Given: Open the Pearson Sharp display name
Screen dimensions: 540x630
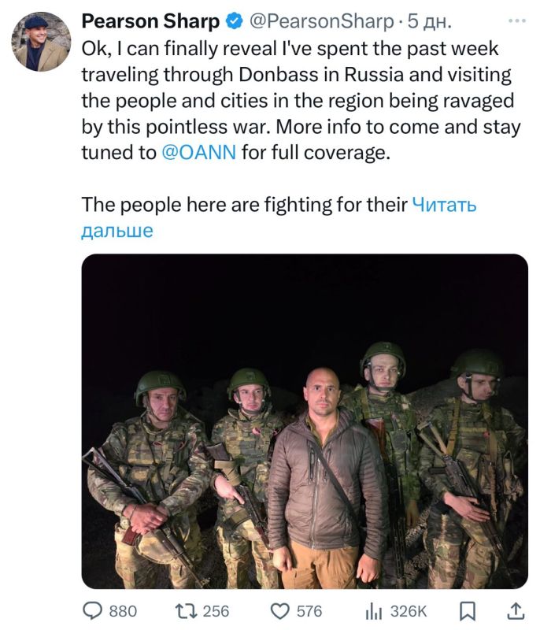Looking at the screenshot, I should point(150,21).
